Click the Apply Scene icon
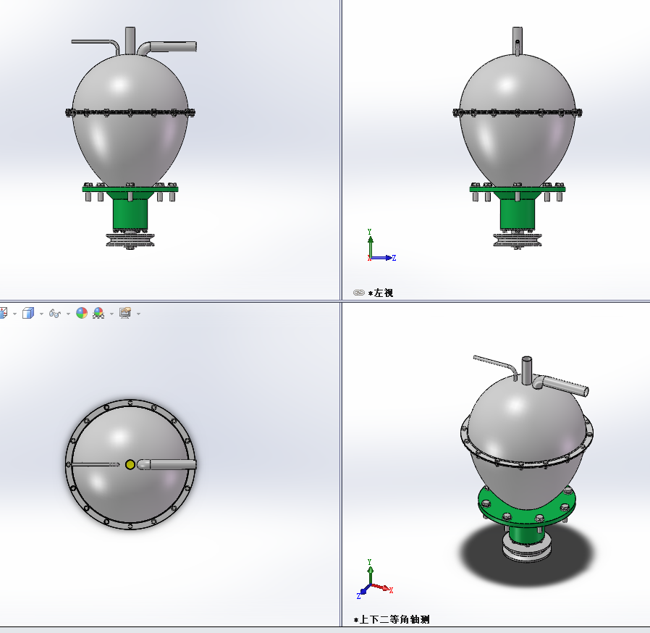Screen dimensions: 650x633 pyautogui.click(x=98, y=313)
